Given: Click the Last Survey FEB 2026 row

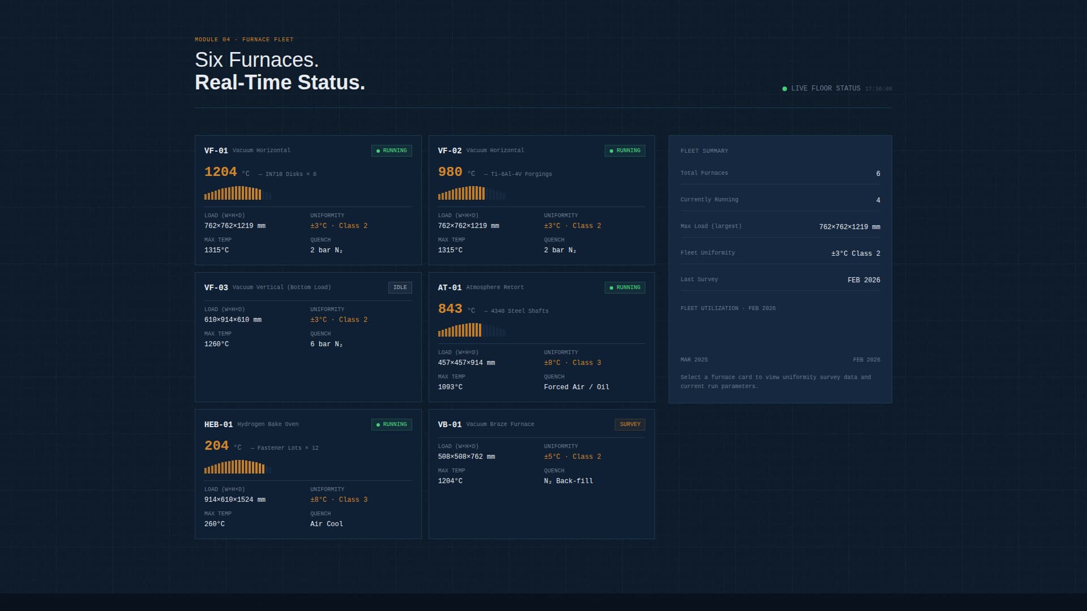Looking at the screenshot, I should (780, 279).
